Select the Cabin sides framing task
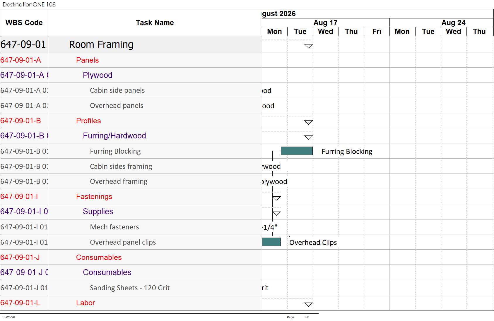The height and width of the screenshot is (321, 494). (131, 166)
